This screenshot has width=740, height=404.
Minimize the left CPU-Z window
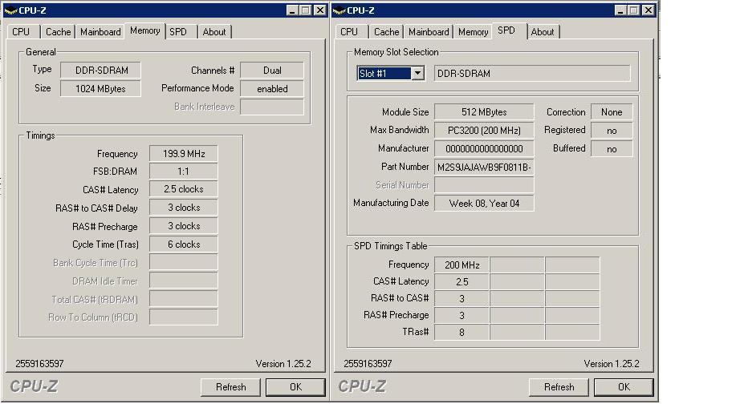coord(293,10)
